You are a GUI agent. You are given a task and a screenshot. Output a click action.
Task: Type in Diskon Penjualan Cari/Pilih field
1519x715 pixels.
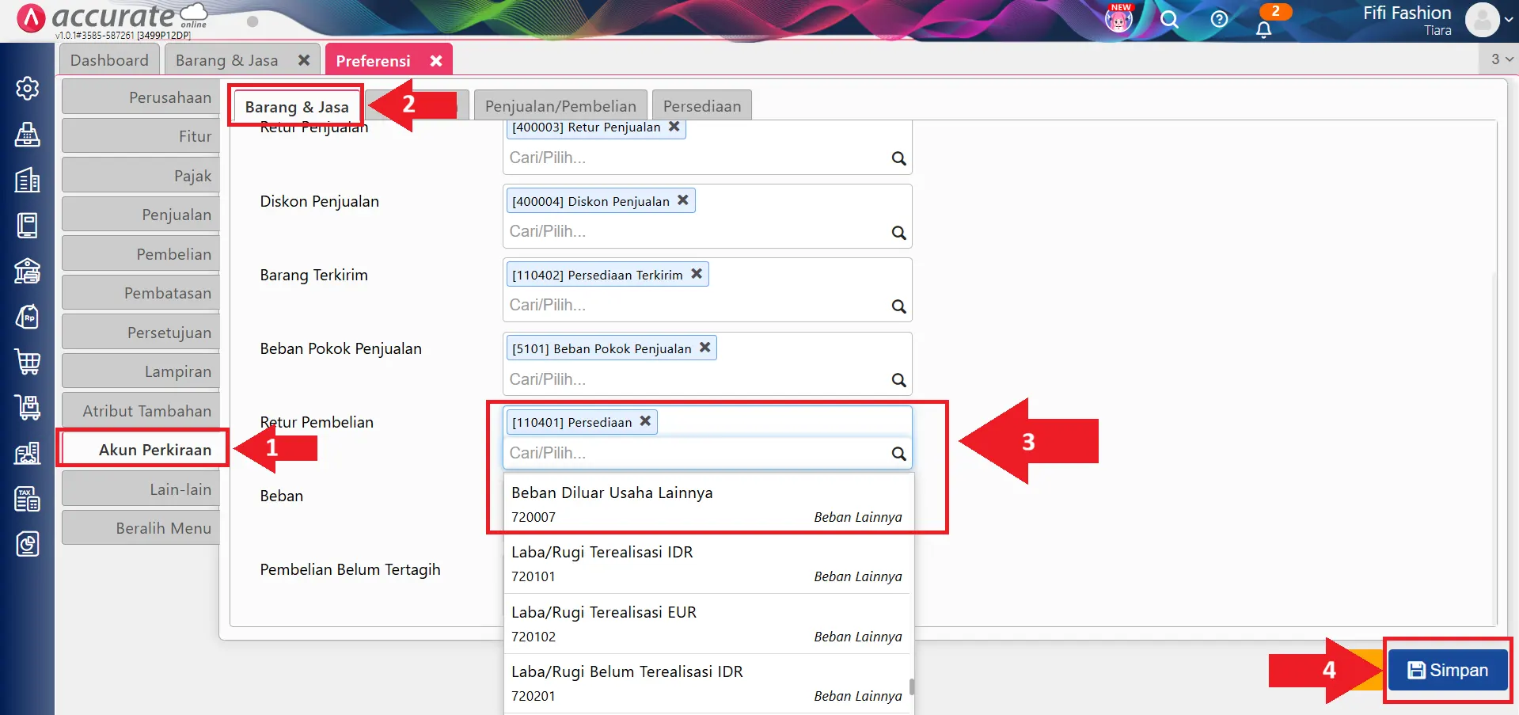pos(697,232)
